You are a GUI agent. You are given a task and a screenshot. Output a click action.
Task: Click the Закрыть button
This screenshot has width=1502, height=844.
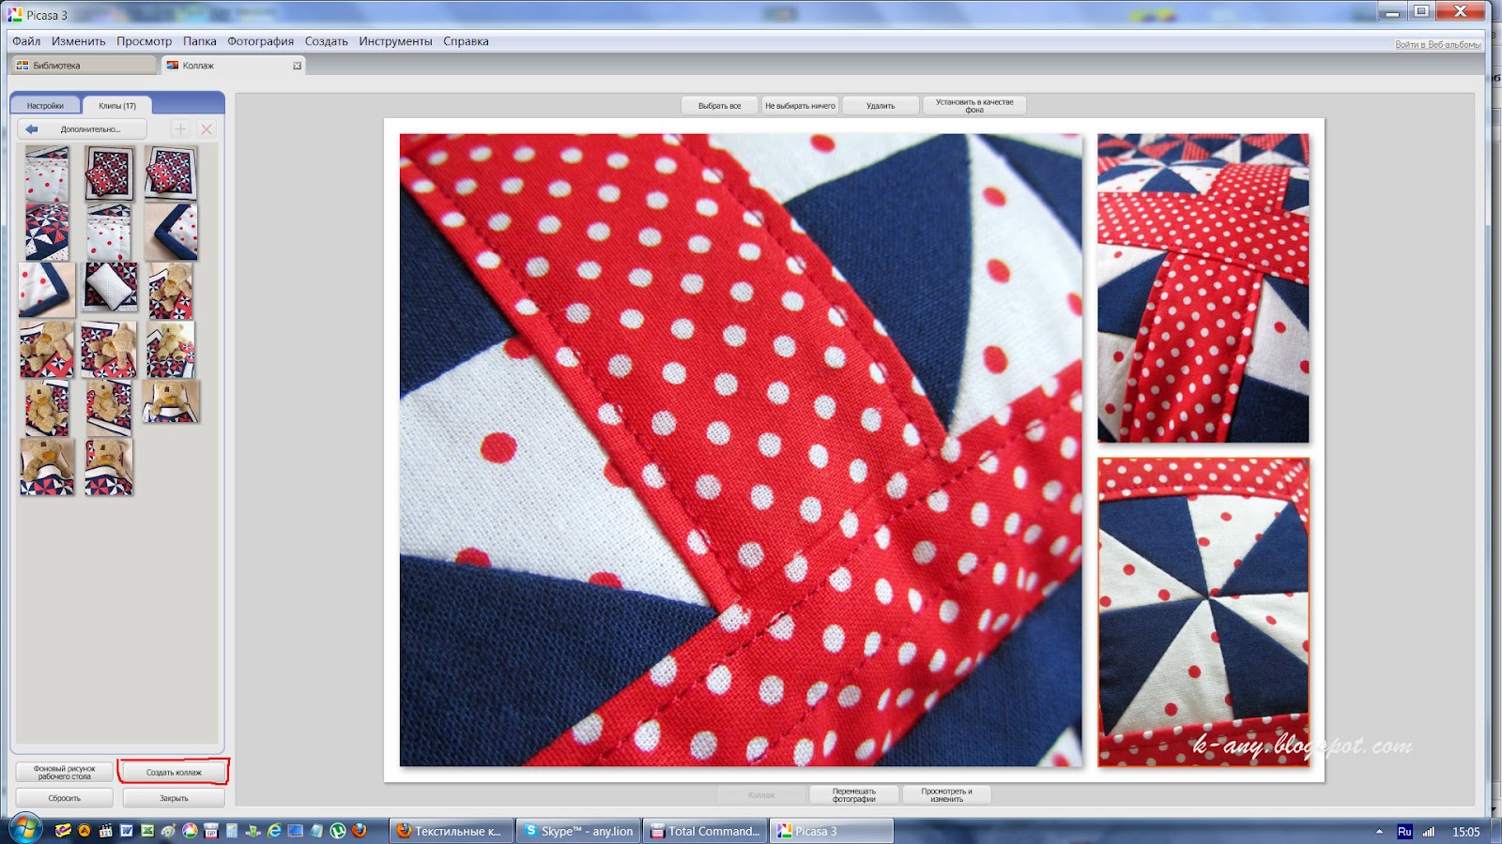click(174, 798)
